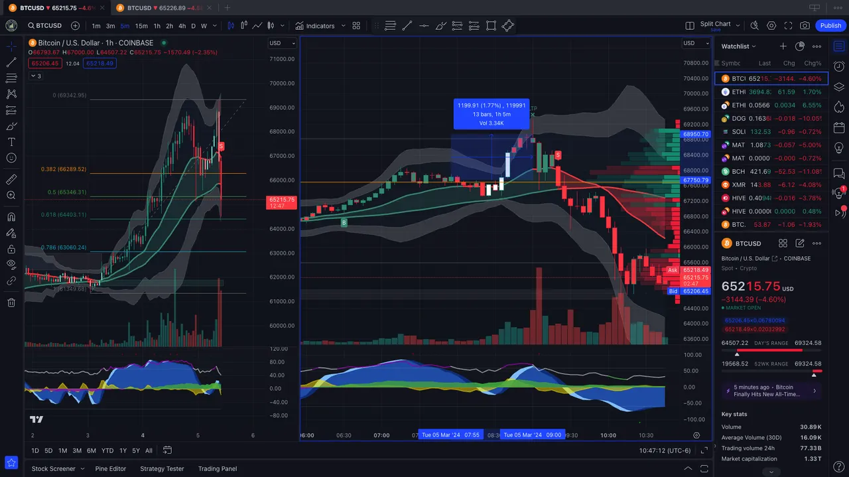
Task: Open the forecasting and measurement tools
Action: point(11,110)
